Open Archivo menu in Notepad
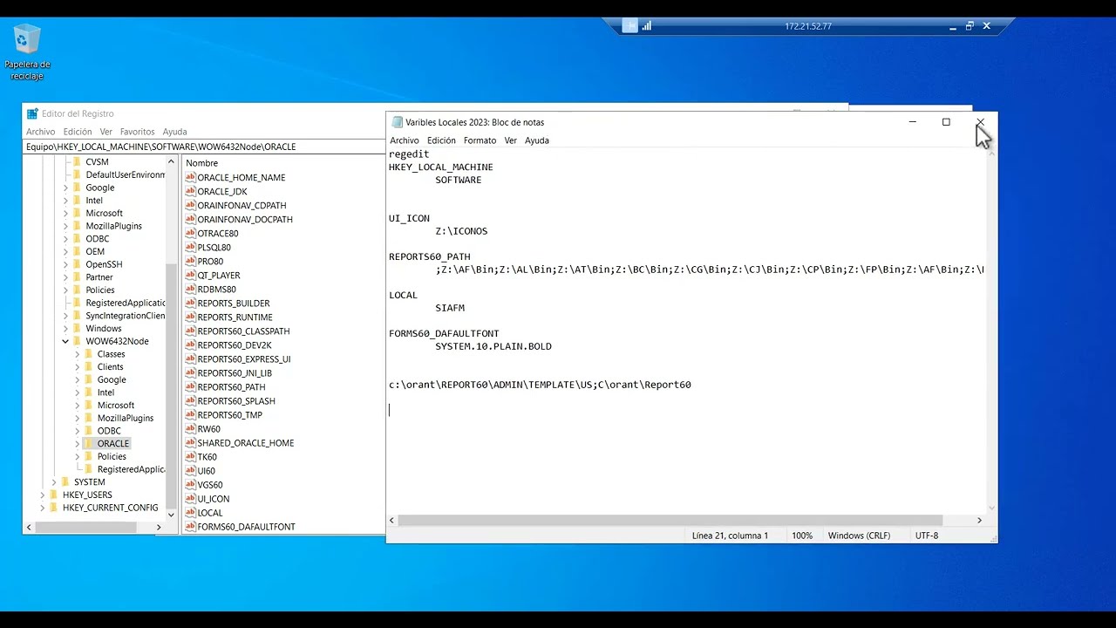The image size is (1116, 628). 404,140
